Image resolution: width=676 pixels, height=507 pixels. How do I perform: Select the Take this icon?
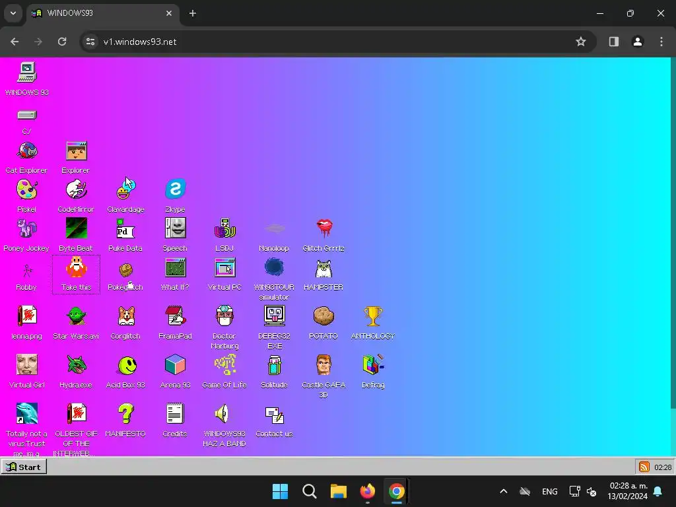click(x=77, y=268)
